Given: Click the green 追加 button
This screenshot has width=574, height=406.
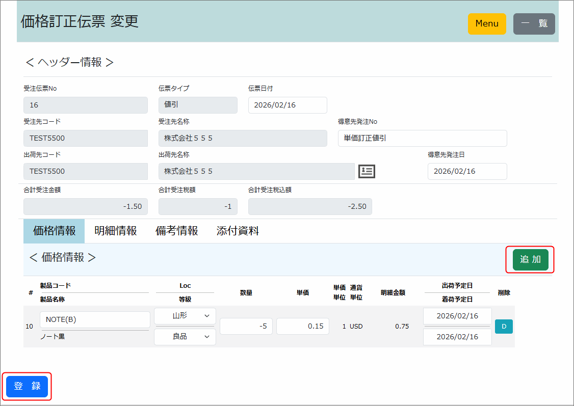Looking at the screenshot, I should pos(530,259).
